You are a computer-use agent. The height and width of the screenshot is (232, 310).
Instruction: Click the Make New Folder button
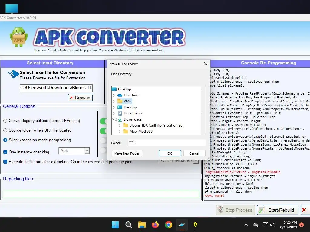point(127,153)
